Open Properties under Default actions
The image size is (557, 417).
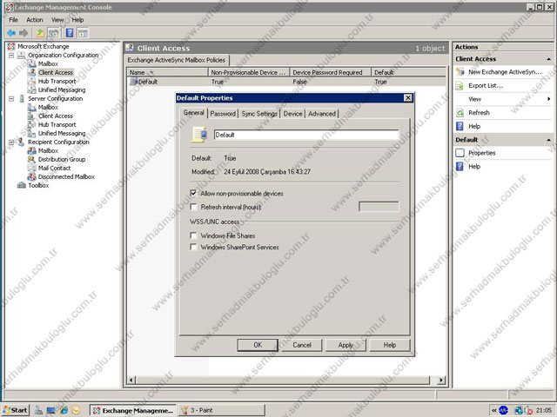pyautogui.click(x=481, y=153)
